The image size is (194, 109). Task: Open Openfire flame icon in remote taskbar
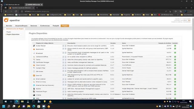point(50,102)
